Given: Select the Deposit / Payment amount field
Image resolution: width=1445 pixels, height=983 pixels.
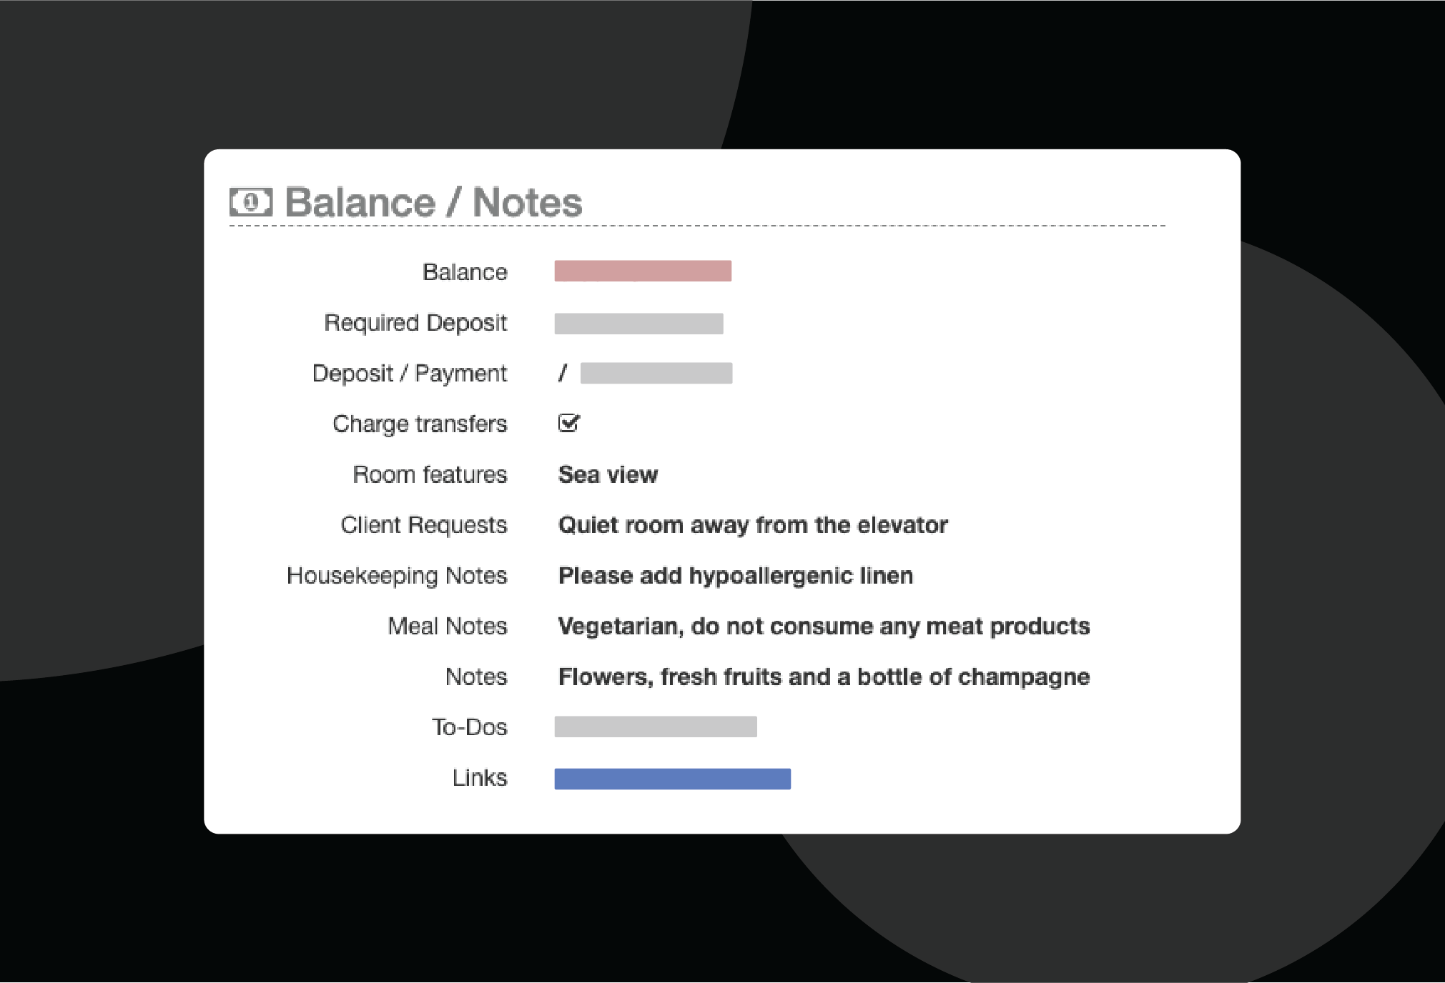Looking at the screenshot, I should point(656,374).
